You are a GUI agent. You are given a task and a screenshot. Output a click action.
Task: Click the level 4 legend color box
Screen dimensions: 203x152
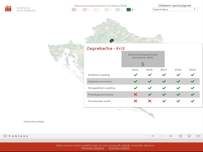coord(118,10)
